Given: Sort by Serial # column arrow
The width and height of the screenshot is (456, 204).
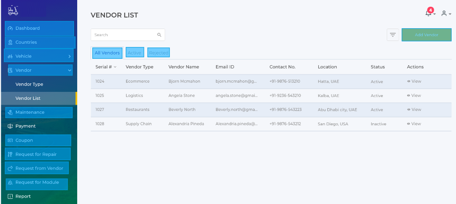Looking at the screenshot, I should (x=115, y=67).
